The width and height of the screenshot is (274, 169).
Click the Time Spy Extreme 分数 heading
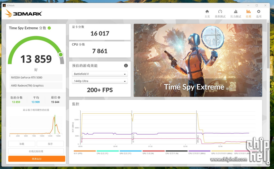[28, 28]
